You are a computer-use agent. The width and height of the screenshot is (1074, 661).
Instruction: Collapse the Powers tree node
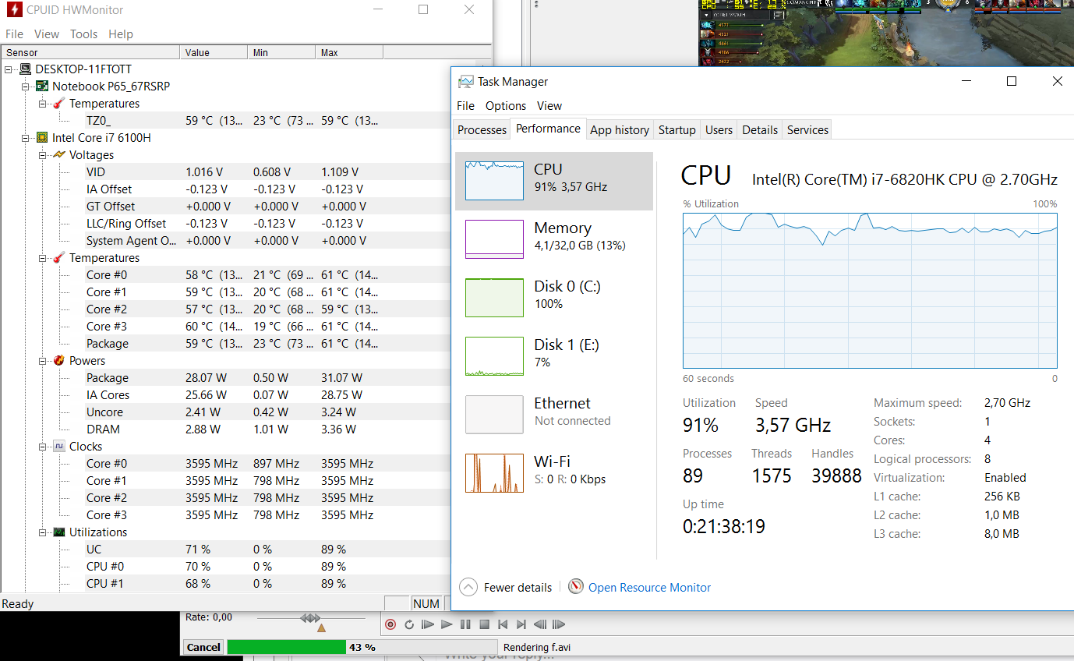coord(44,361)
